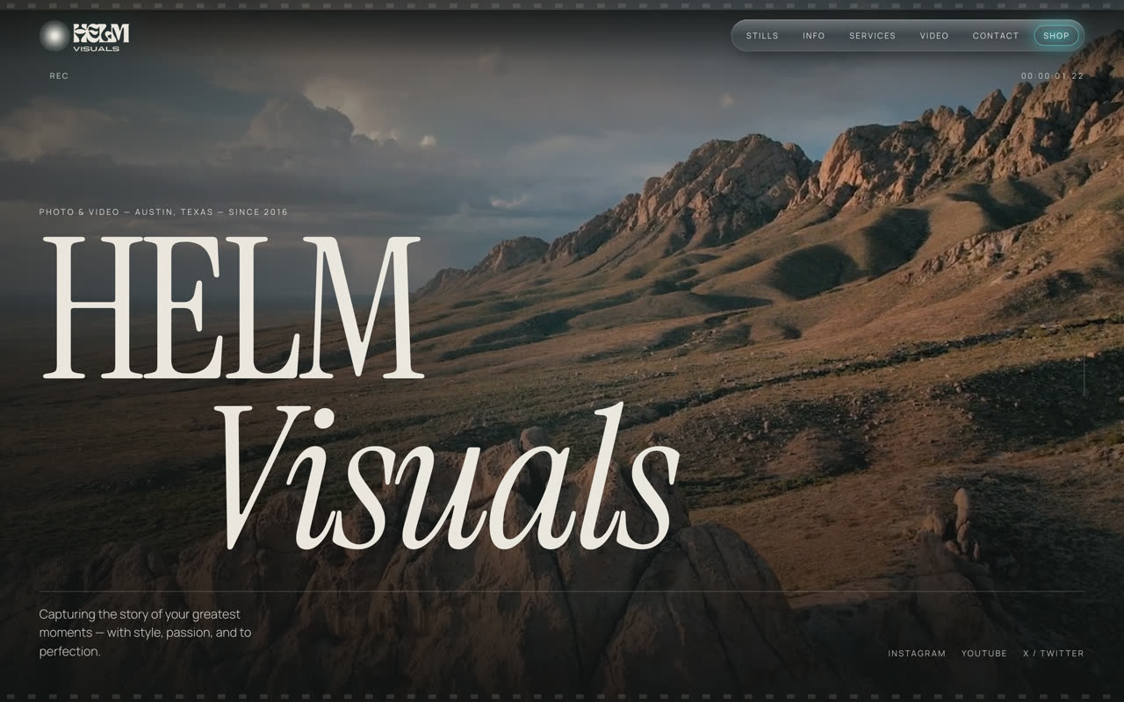Open the Stills page
Image resolution: width=1124 pixels, height=702 pixels.
[762, 36]
